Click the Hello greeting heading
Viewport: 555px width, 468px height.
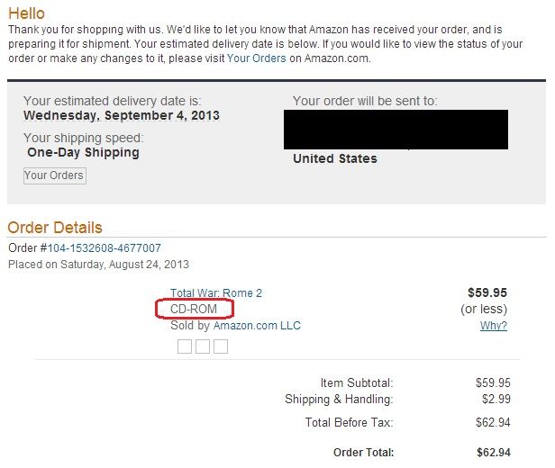pos(26,14)
